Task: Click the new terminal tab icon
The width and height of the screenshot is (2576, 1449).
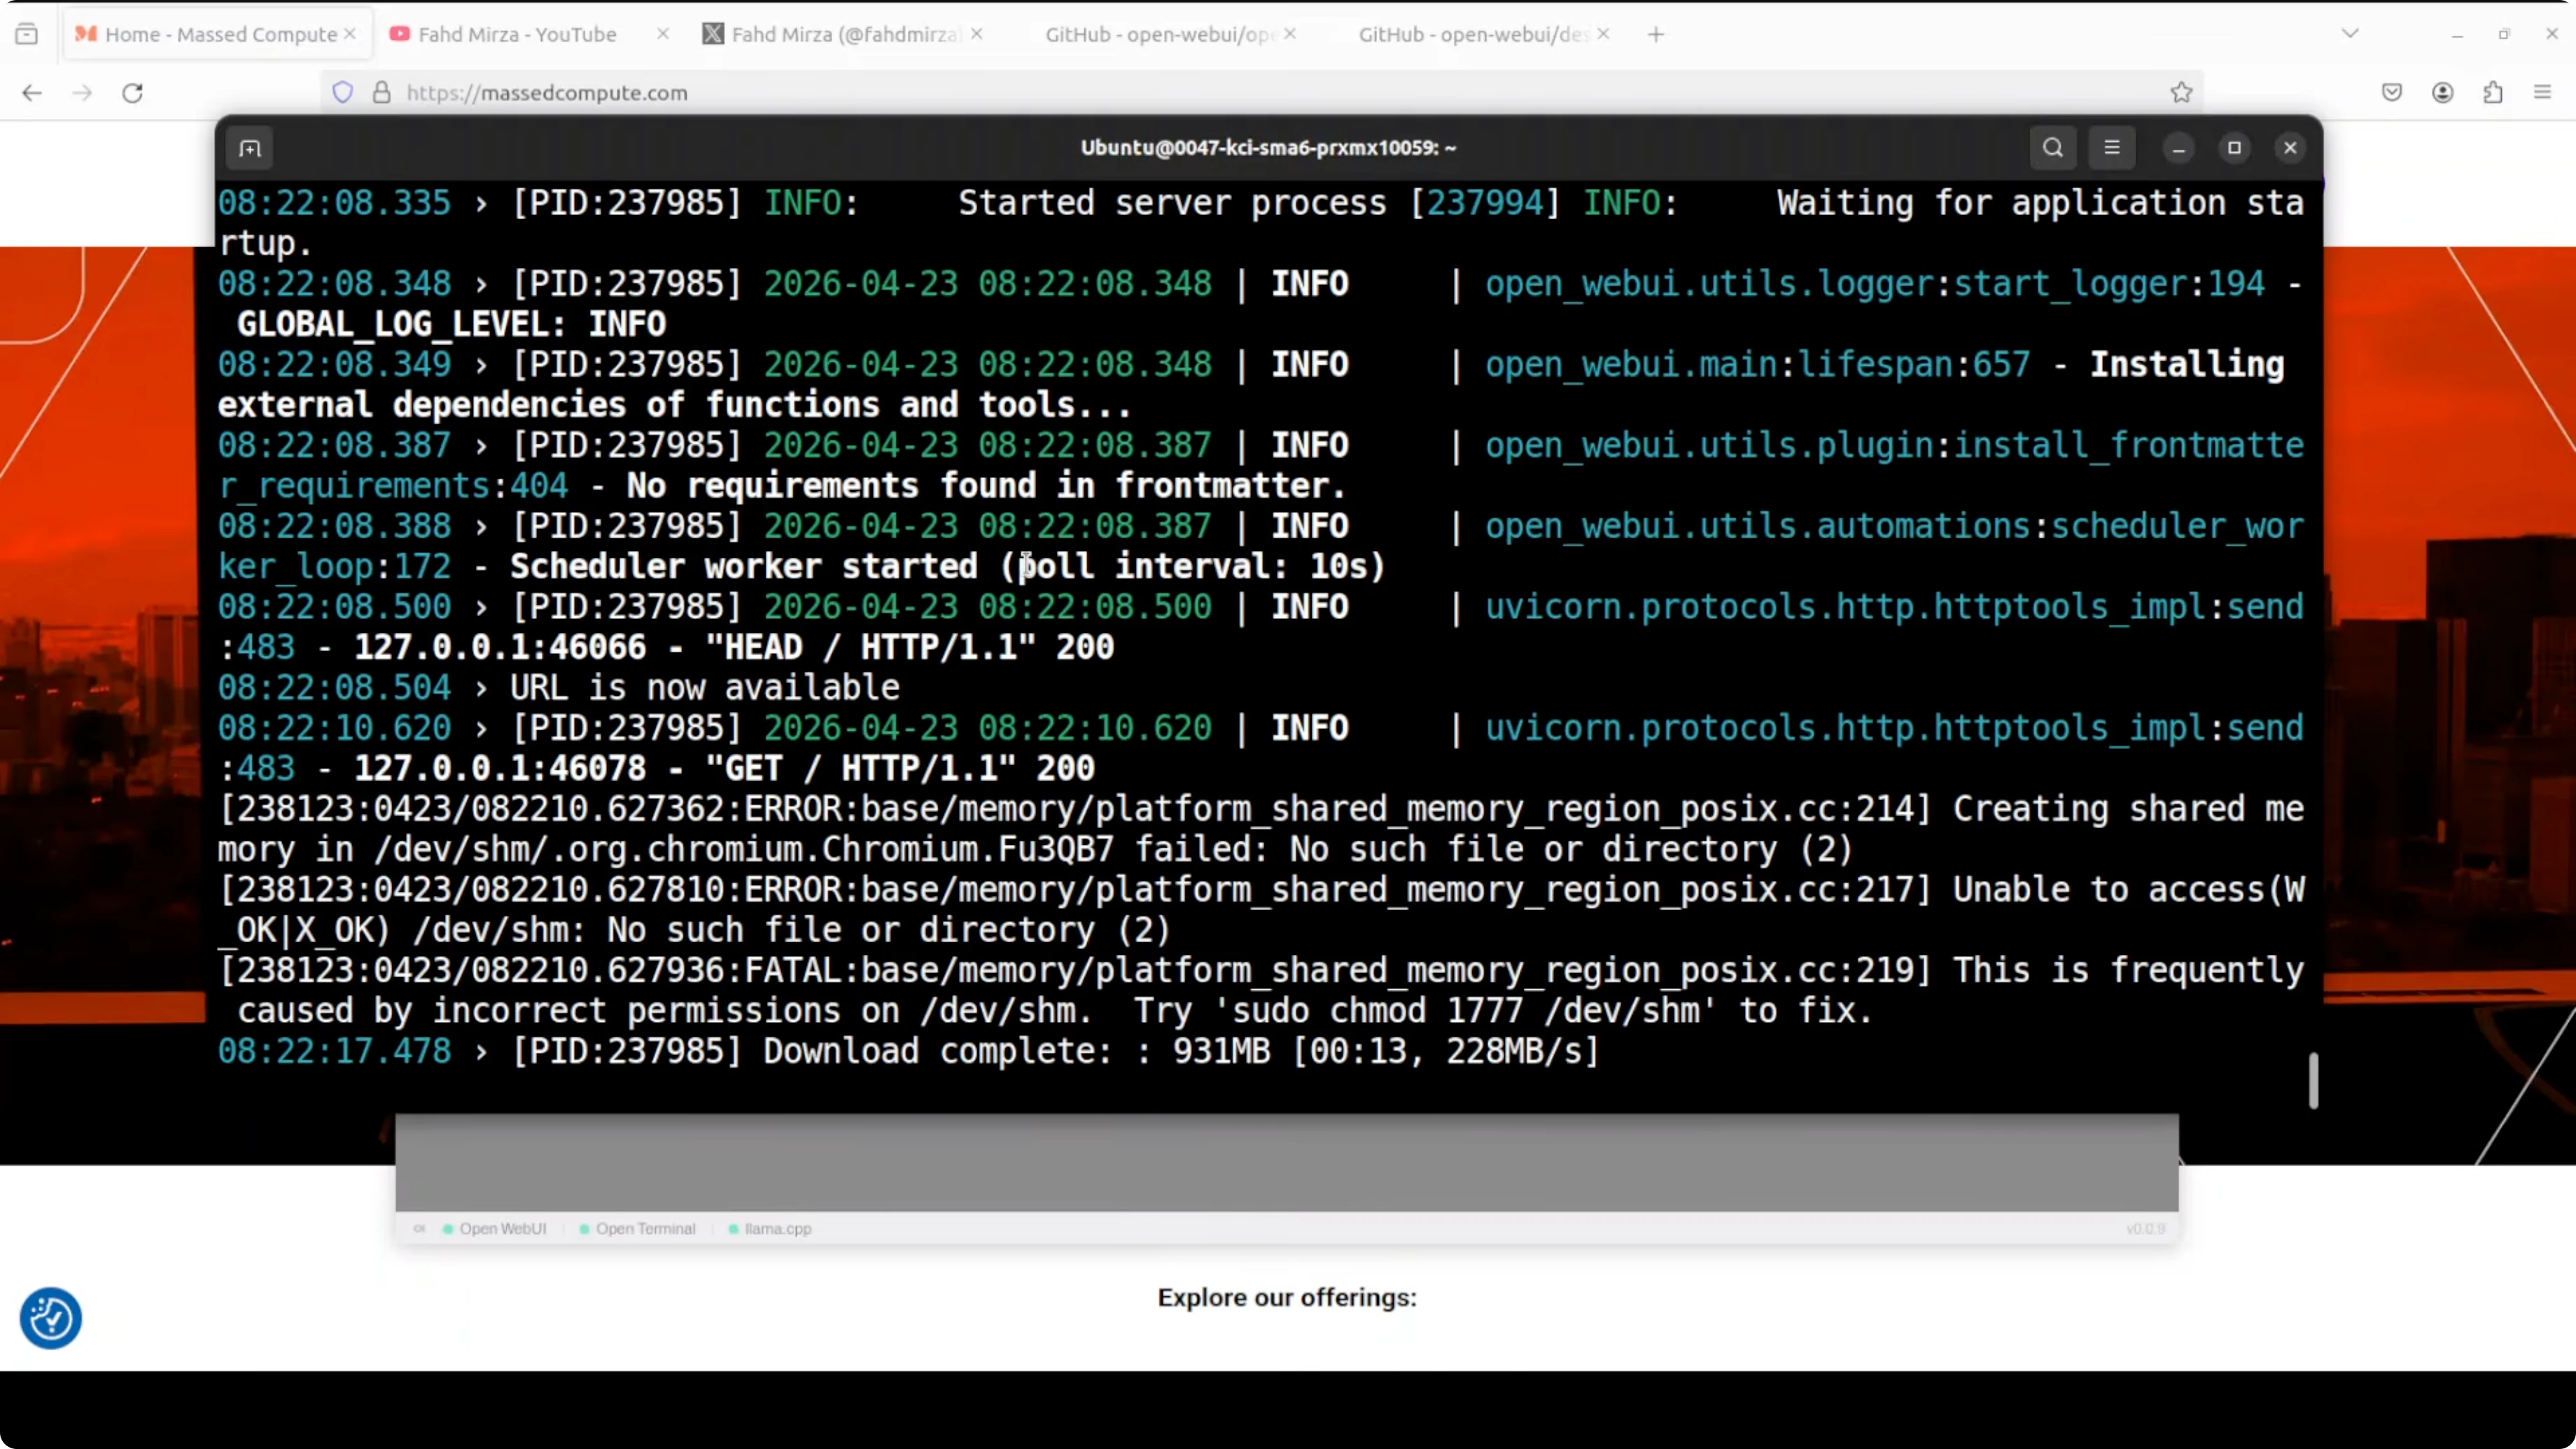Action: (250, 149)
